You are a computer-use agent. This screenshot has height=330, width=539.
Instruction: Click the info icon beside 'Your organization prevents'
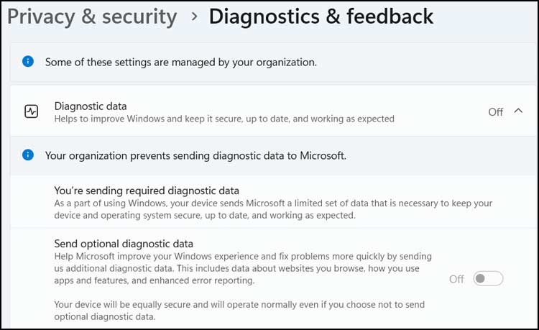point(28,155)
